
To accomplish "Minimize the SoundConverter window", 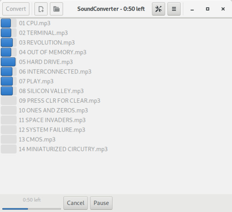I will (x=192, y=9).
